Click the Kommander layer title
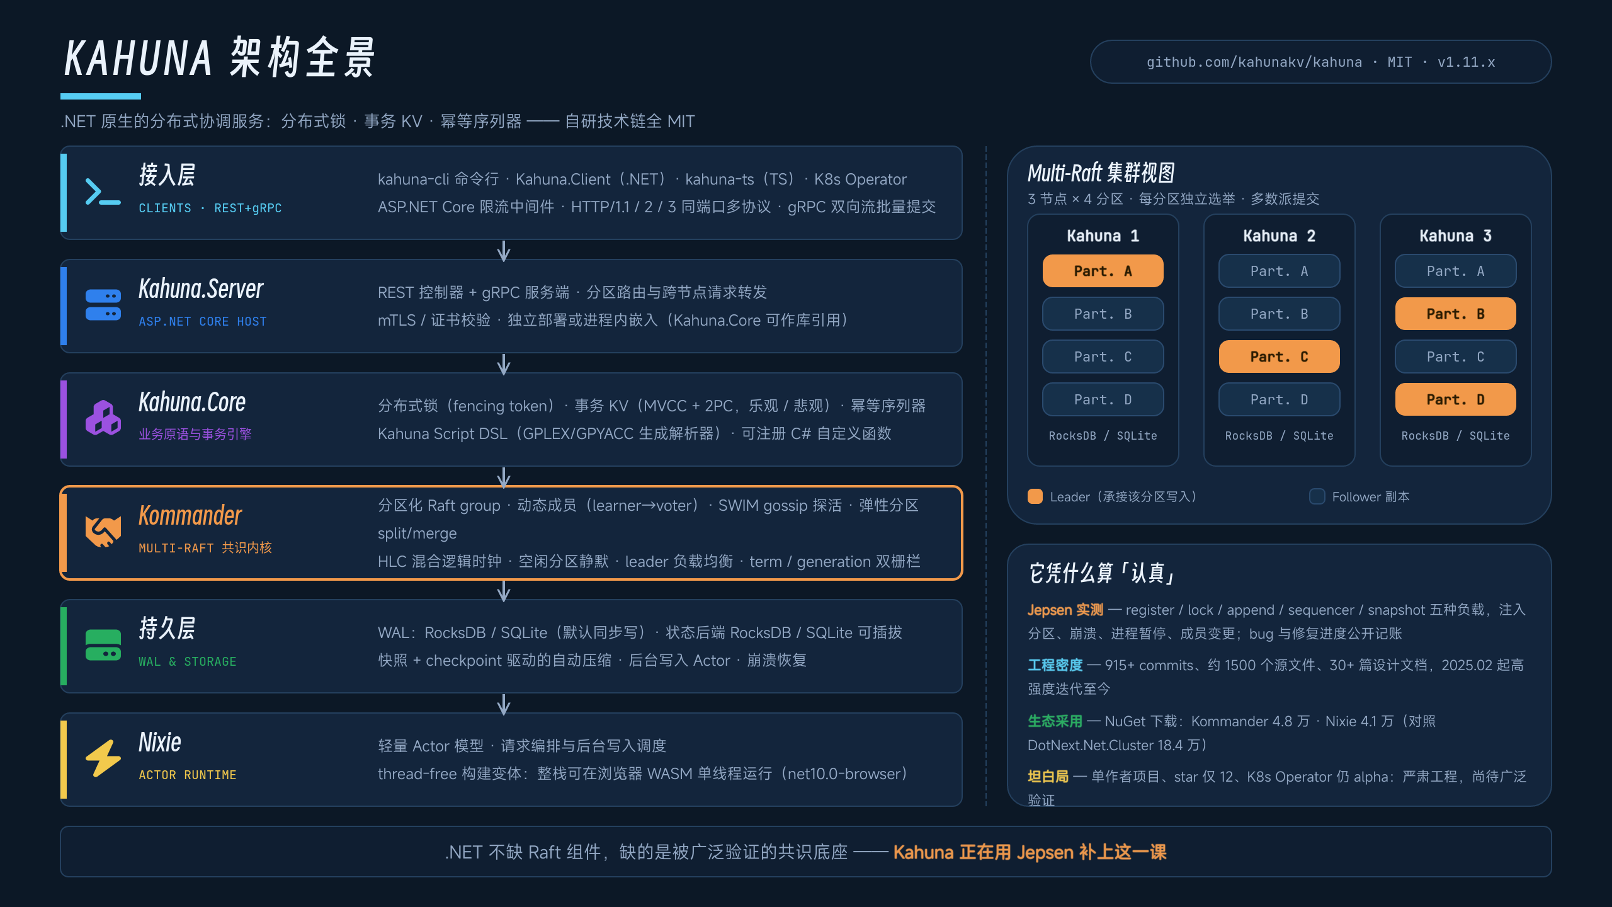1612x907 pixels. (x=190, y=515)
